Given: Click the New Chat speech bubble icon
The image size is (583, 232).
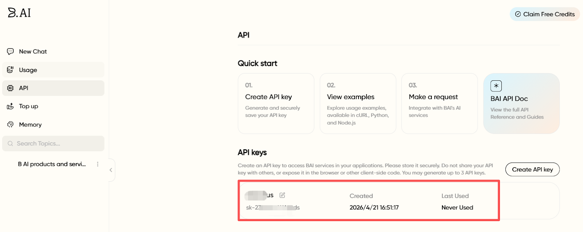Looking at the screenshot, I should click(11, 52).
